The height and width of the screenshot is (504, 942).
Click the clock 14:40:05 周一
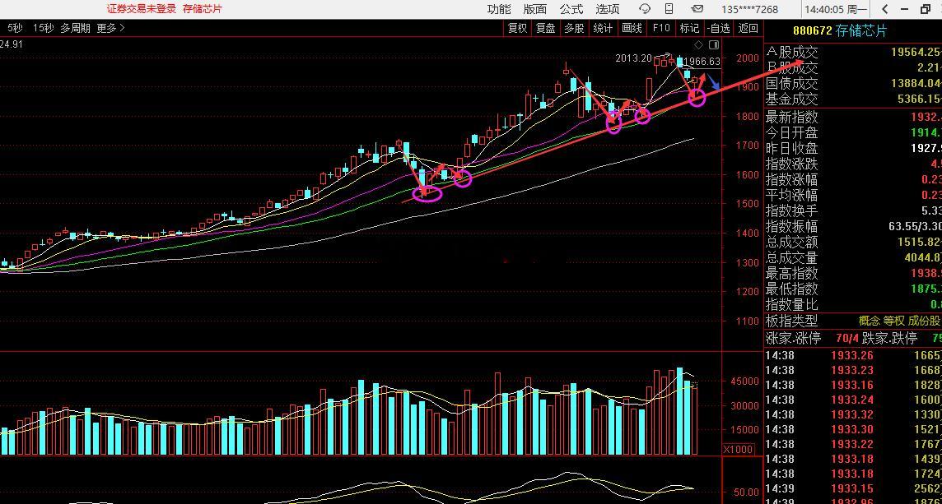pyautogui.click(x=836, y=10)
